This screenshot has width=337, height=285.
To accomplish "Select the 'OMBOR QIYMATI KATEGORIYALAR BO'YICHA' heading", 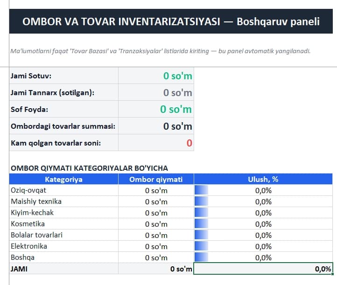I will click(x=89, y=168).
